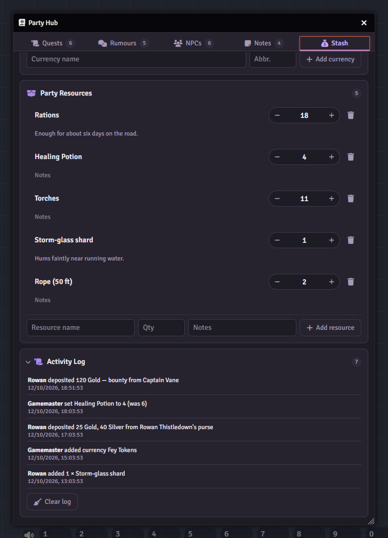Decrease Healing Potion count by one
This screenshot has height=538, width=388.
point(277,157)
